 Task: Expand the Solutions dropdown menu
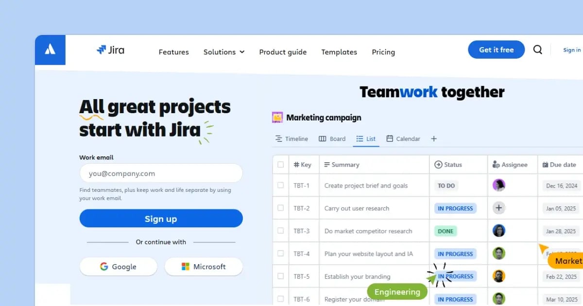click(x=224, y=52)
